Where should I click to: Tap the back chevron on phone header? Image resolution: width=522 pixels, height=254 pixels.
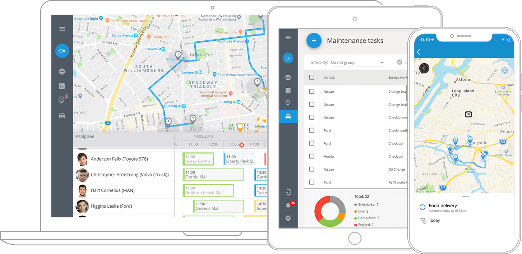(x=419, y=52)
